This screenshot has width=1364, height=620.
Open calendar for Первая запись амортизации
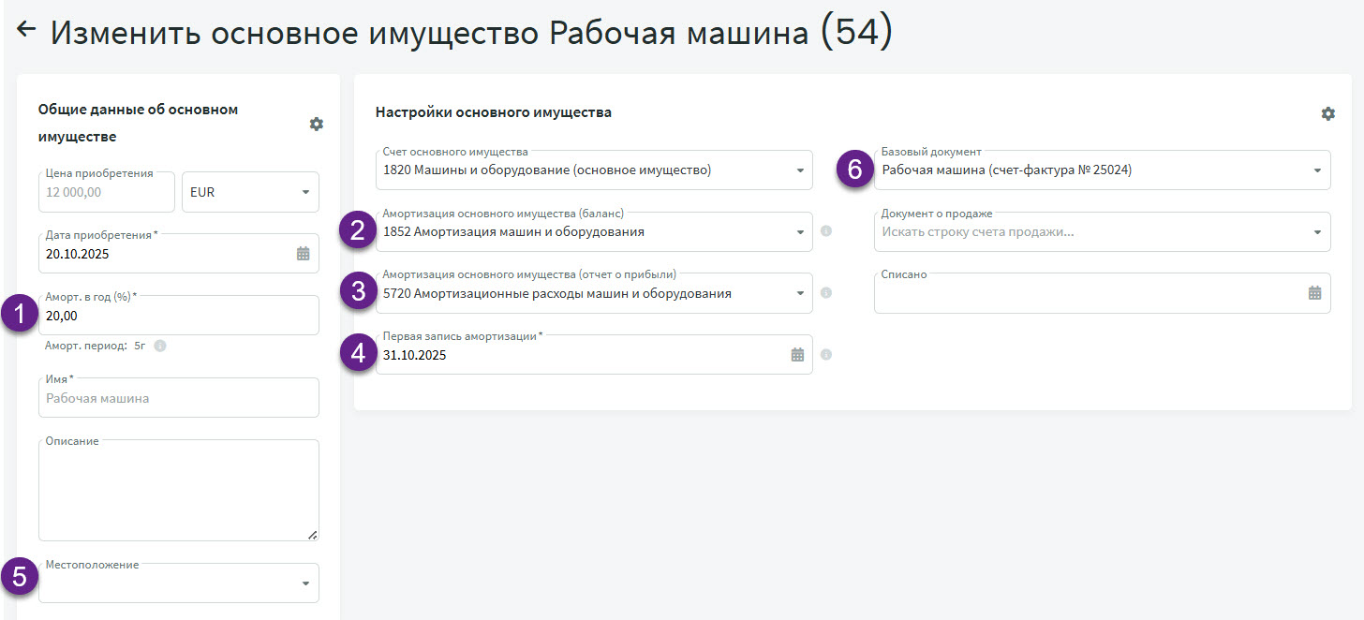(797, 355)
